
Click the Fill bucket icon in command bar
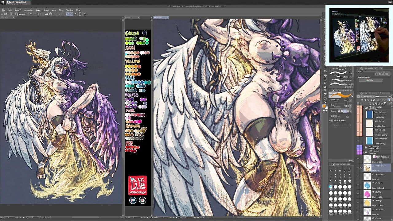(x=47, y=14)
